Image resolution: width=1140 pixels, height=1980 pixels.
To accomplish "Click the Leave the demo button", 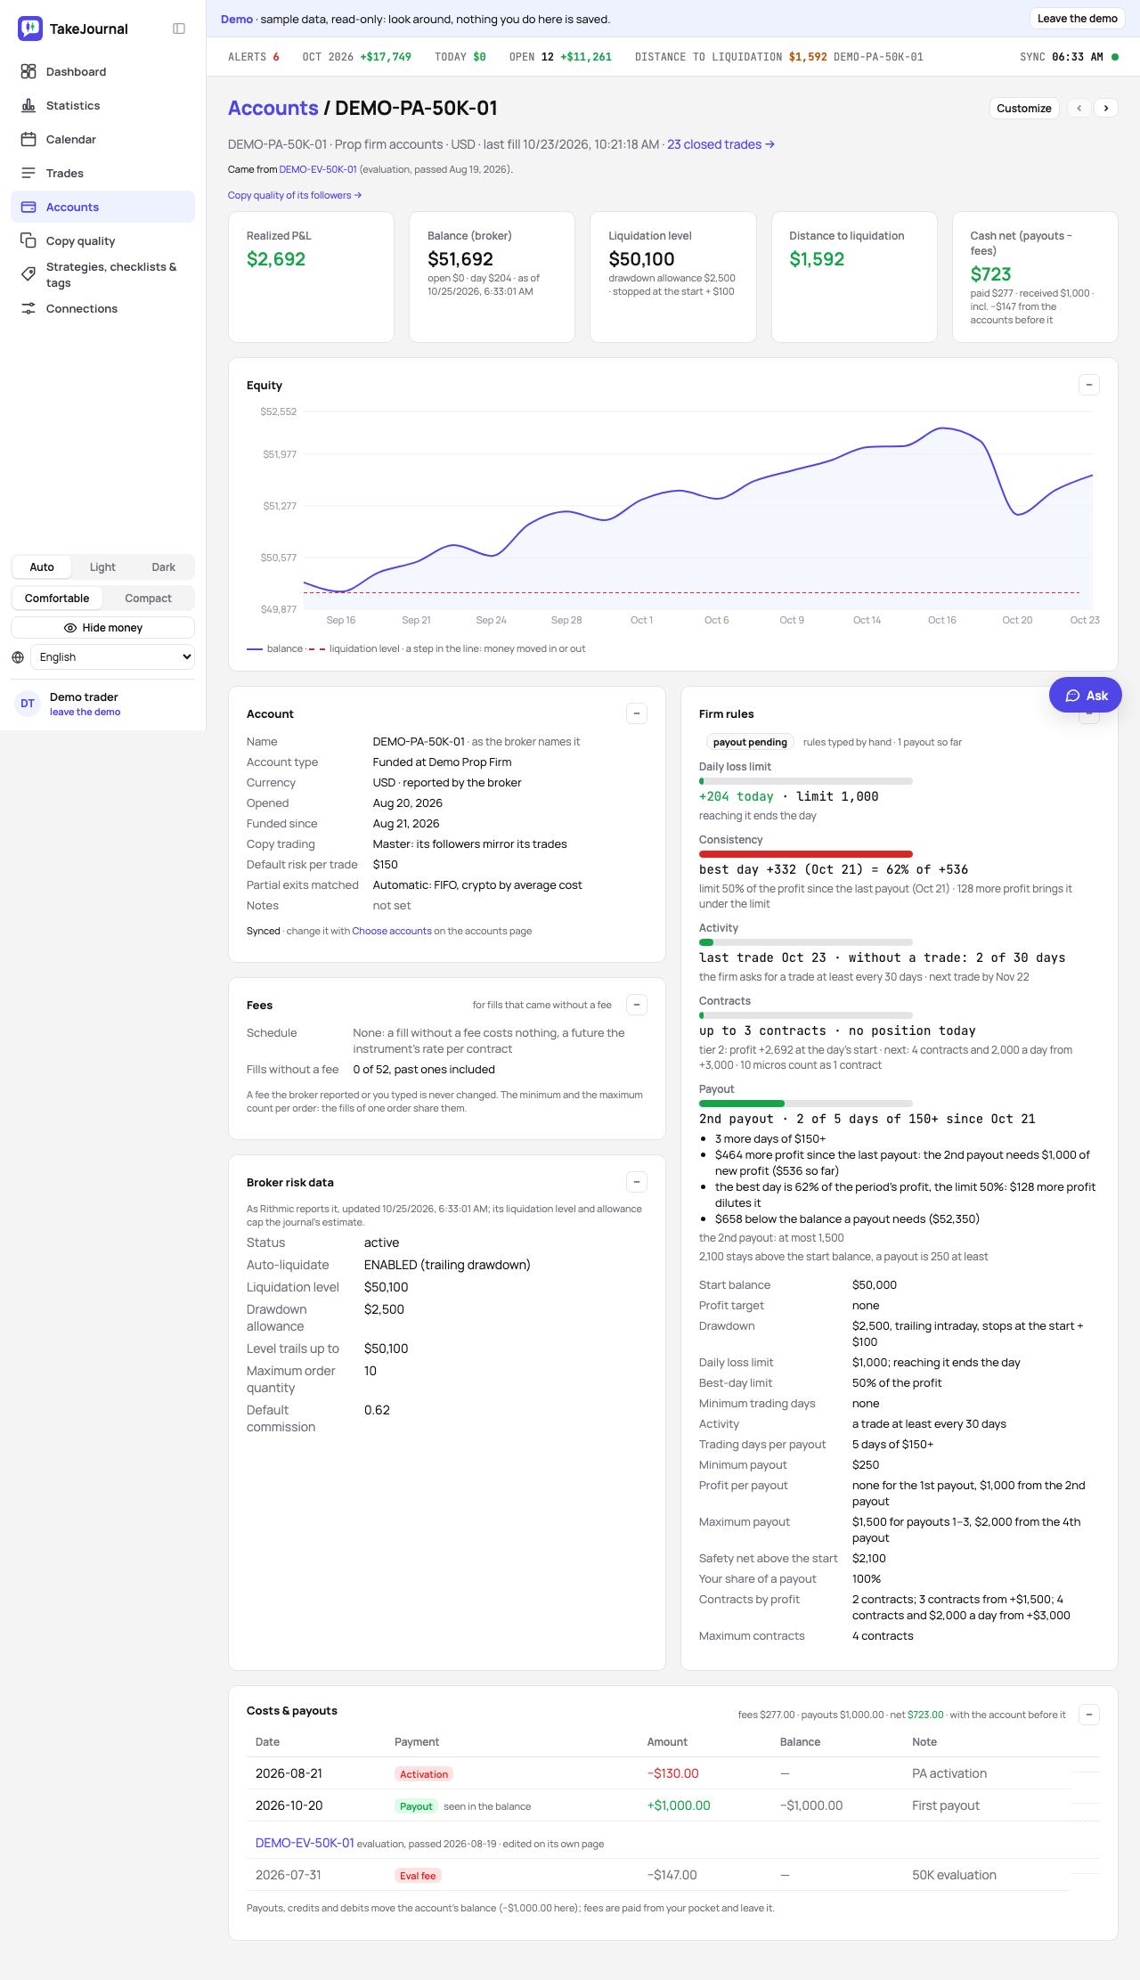I will pos(1078,19).
